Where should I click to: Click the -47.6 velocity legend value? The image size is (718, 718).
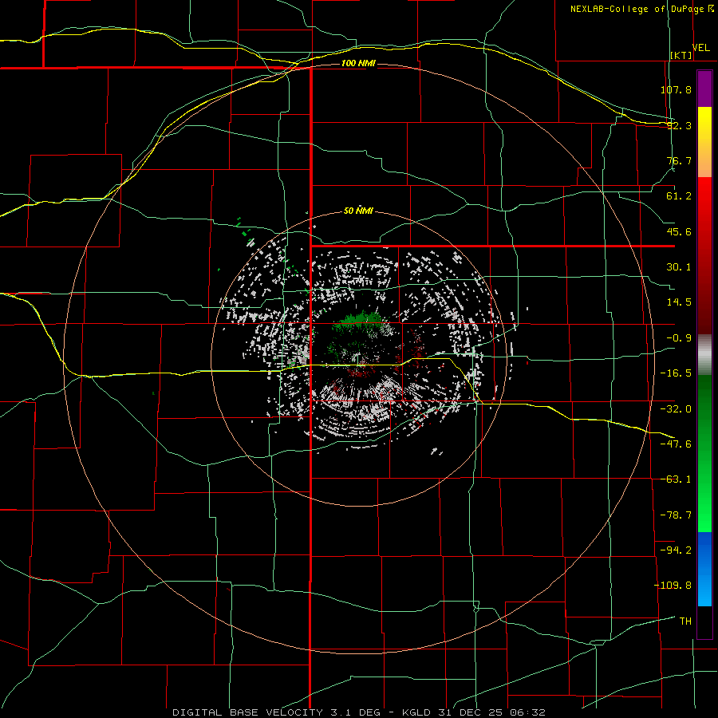click(676, 444)
